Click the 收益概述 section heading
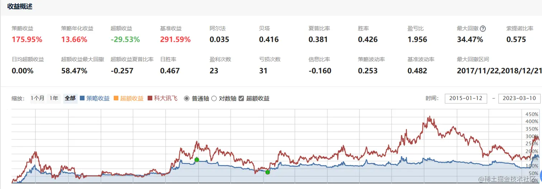 pyautogui.click(x=20, y=6)
